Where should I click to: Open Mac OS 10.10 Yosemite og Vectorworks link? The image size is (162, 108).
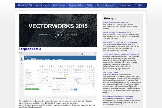pos(120,42)
